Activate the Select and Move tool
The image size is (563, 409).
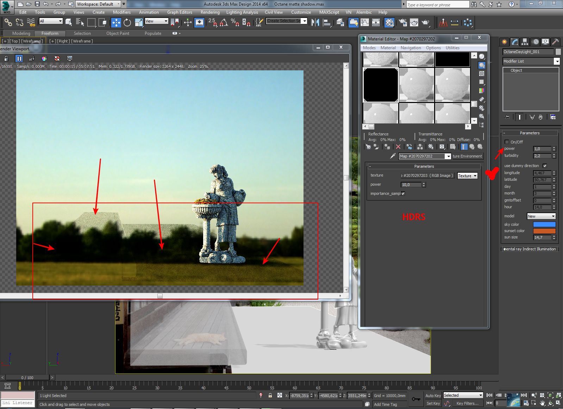coord(116,23)
